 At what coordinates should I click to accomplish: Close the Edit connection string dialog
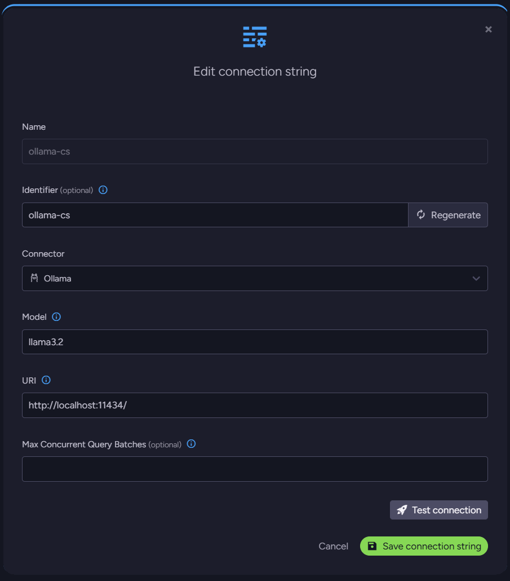coord(489,29)
